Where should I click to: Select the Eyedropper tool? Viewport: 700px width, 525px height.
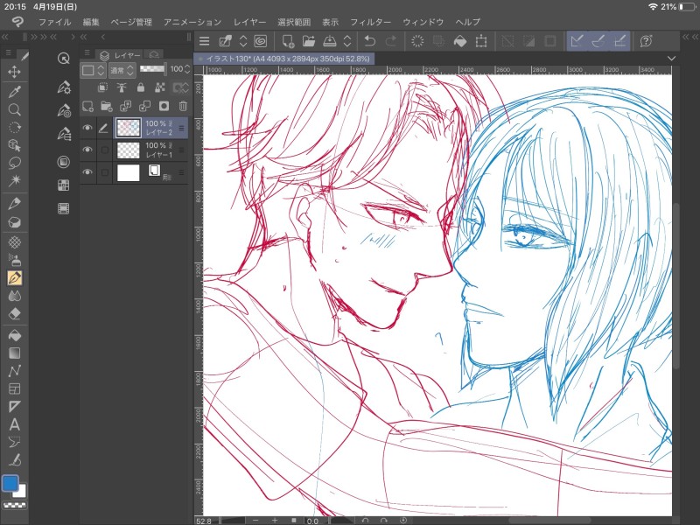14,92
